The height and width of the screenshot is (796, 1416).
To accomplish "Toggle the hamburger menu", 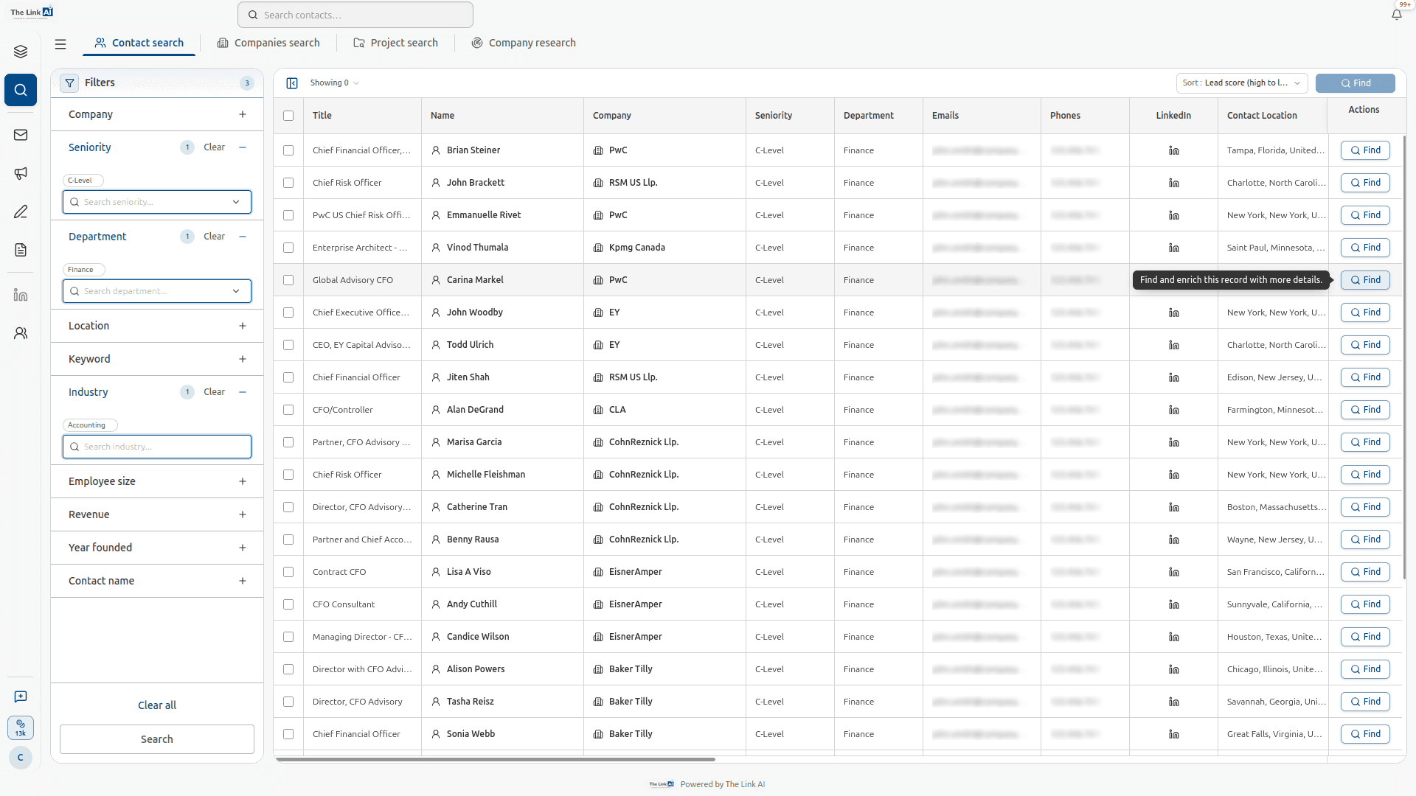I will 60,44.
